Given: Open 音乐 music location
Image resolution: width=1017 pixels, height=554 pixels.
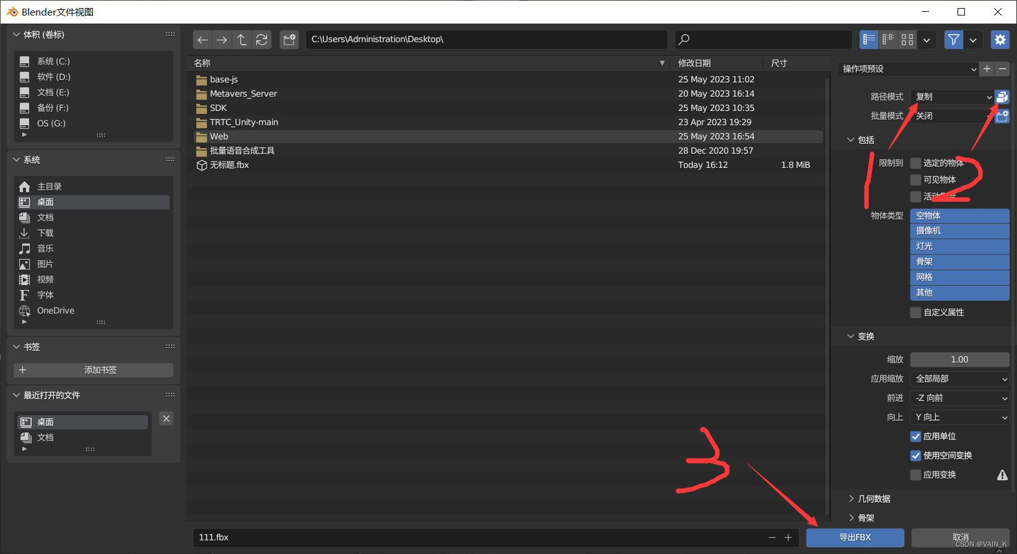Looking at the screenshot, I should [93, 248].
